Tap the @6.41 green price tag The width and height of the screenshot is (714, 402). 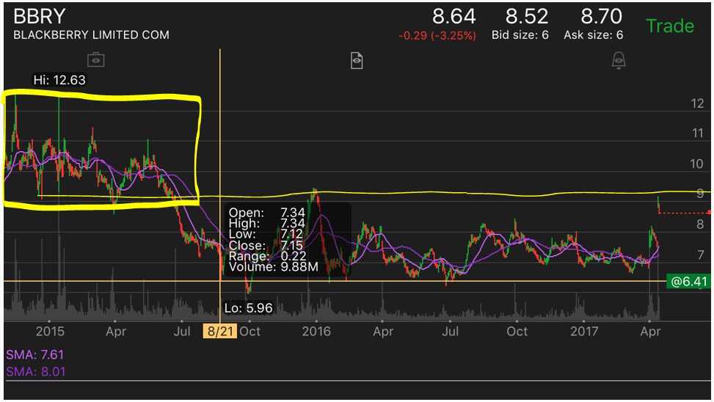(x=688, y=282)
